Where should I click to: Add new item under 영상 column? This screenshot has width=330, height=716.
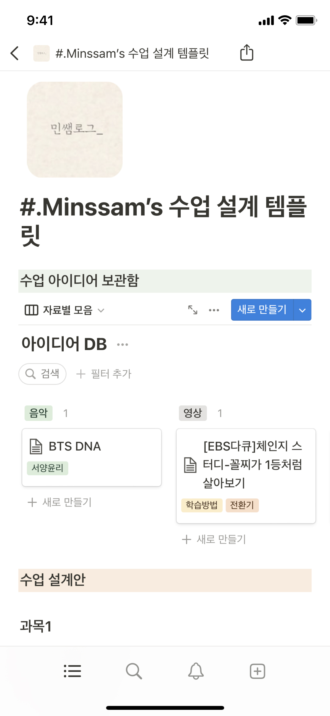214,539
